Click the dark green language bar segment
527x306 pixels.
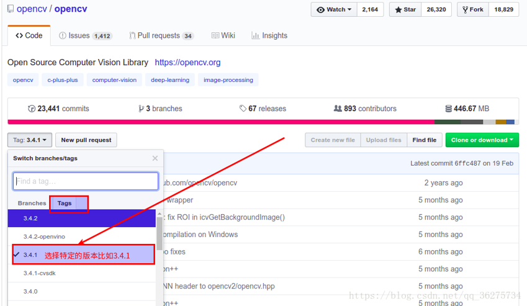448,122
